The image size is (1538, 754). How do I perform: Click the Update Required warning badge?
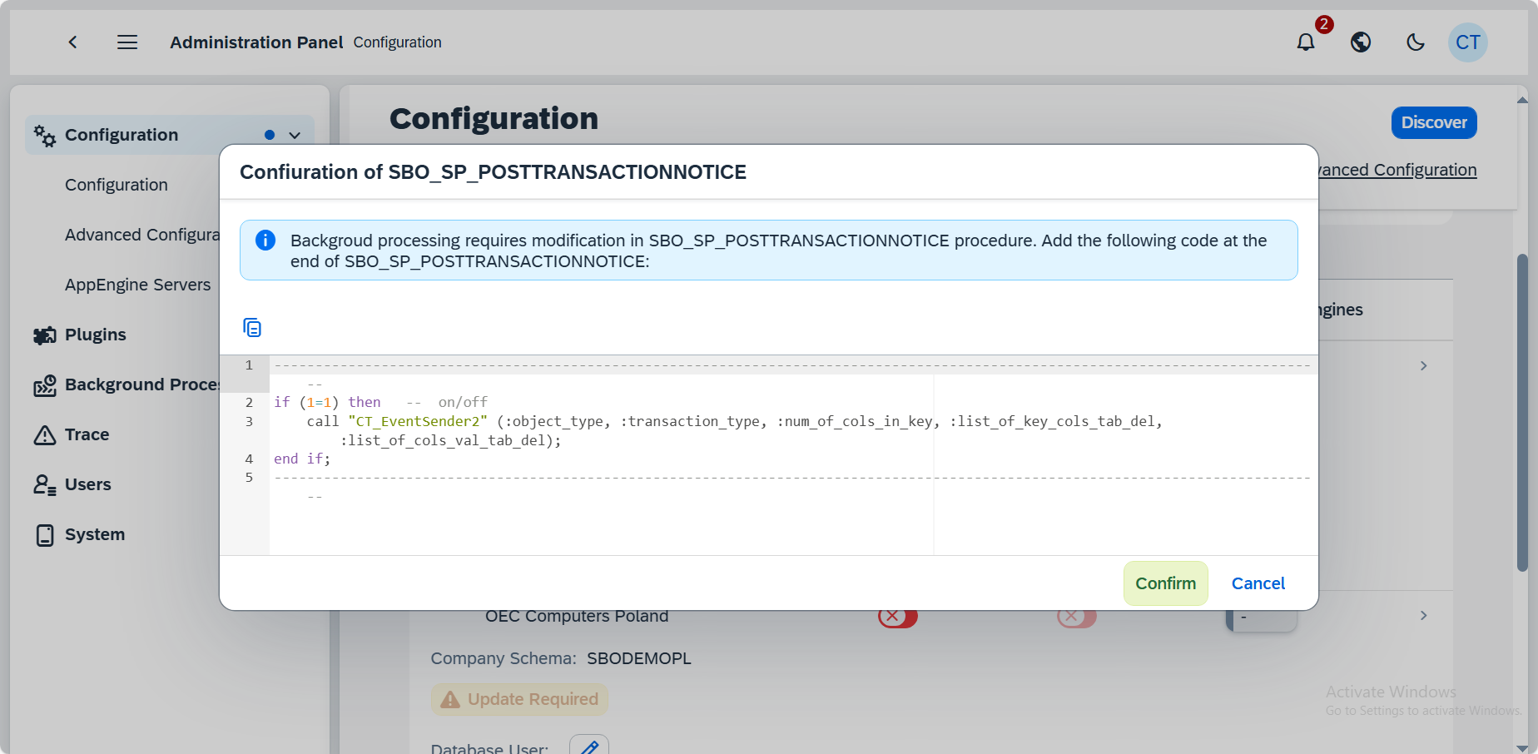(x=518, y=699)
